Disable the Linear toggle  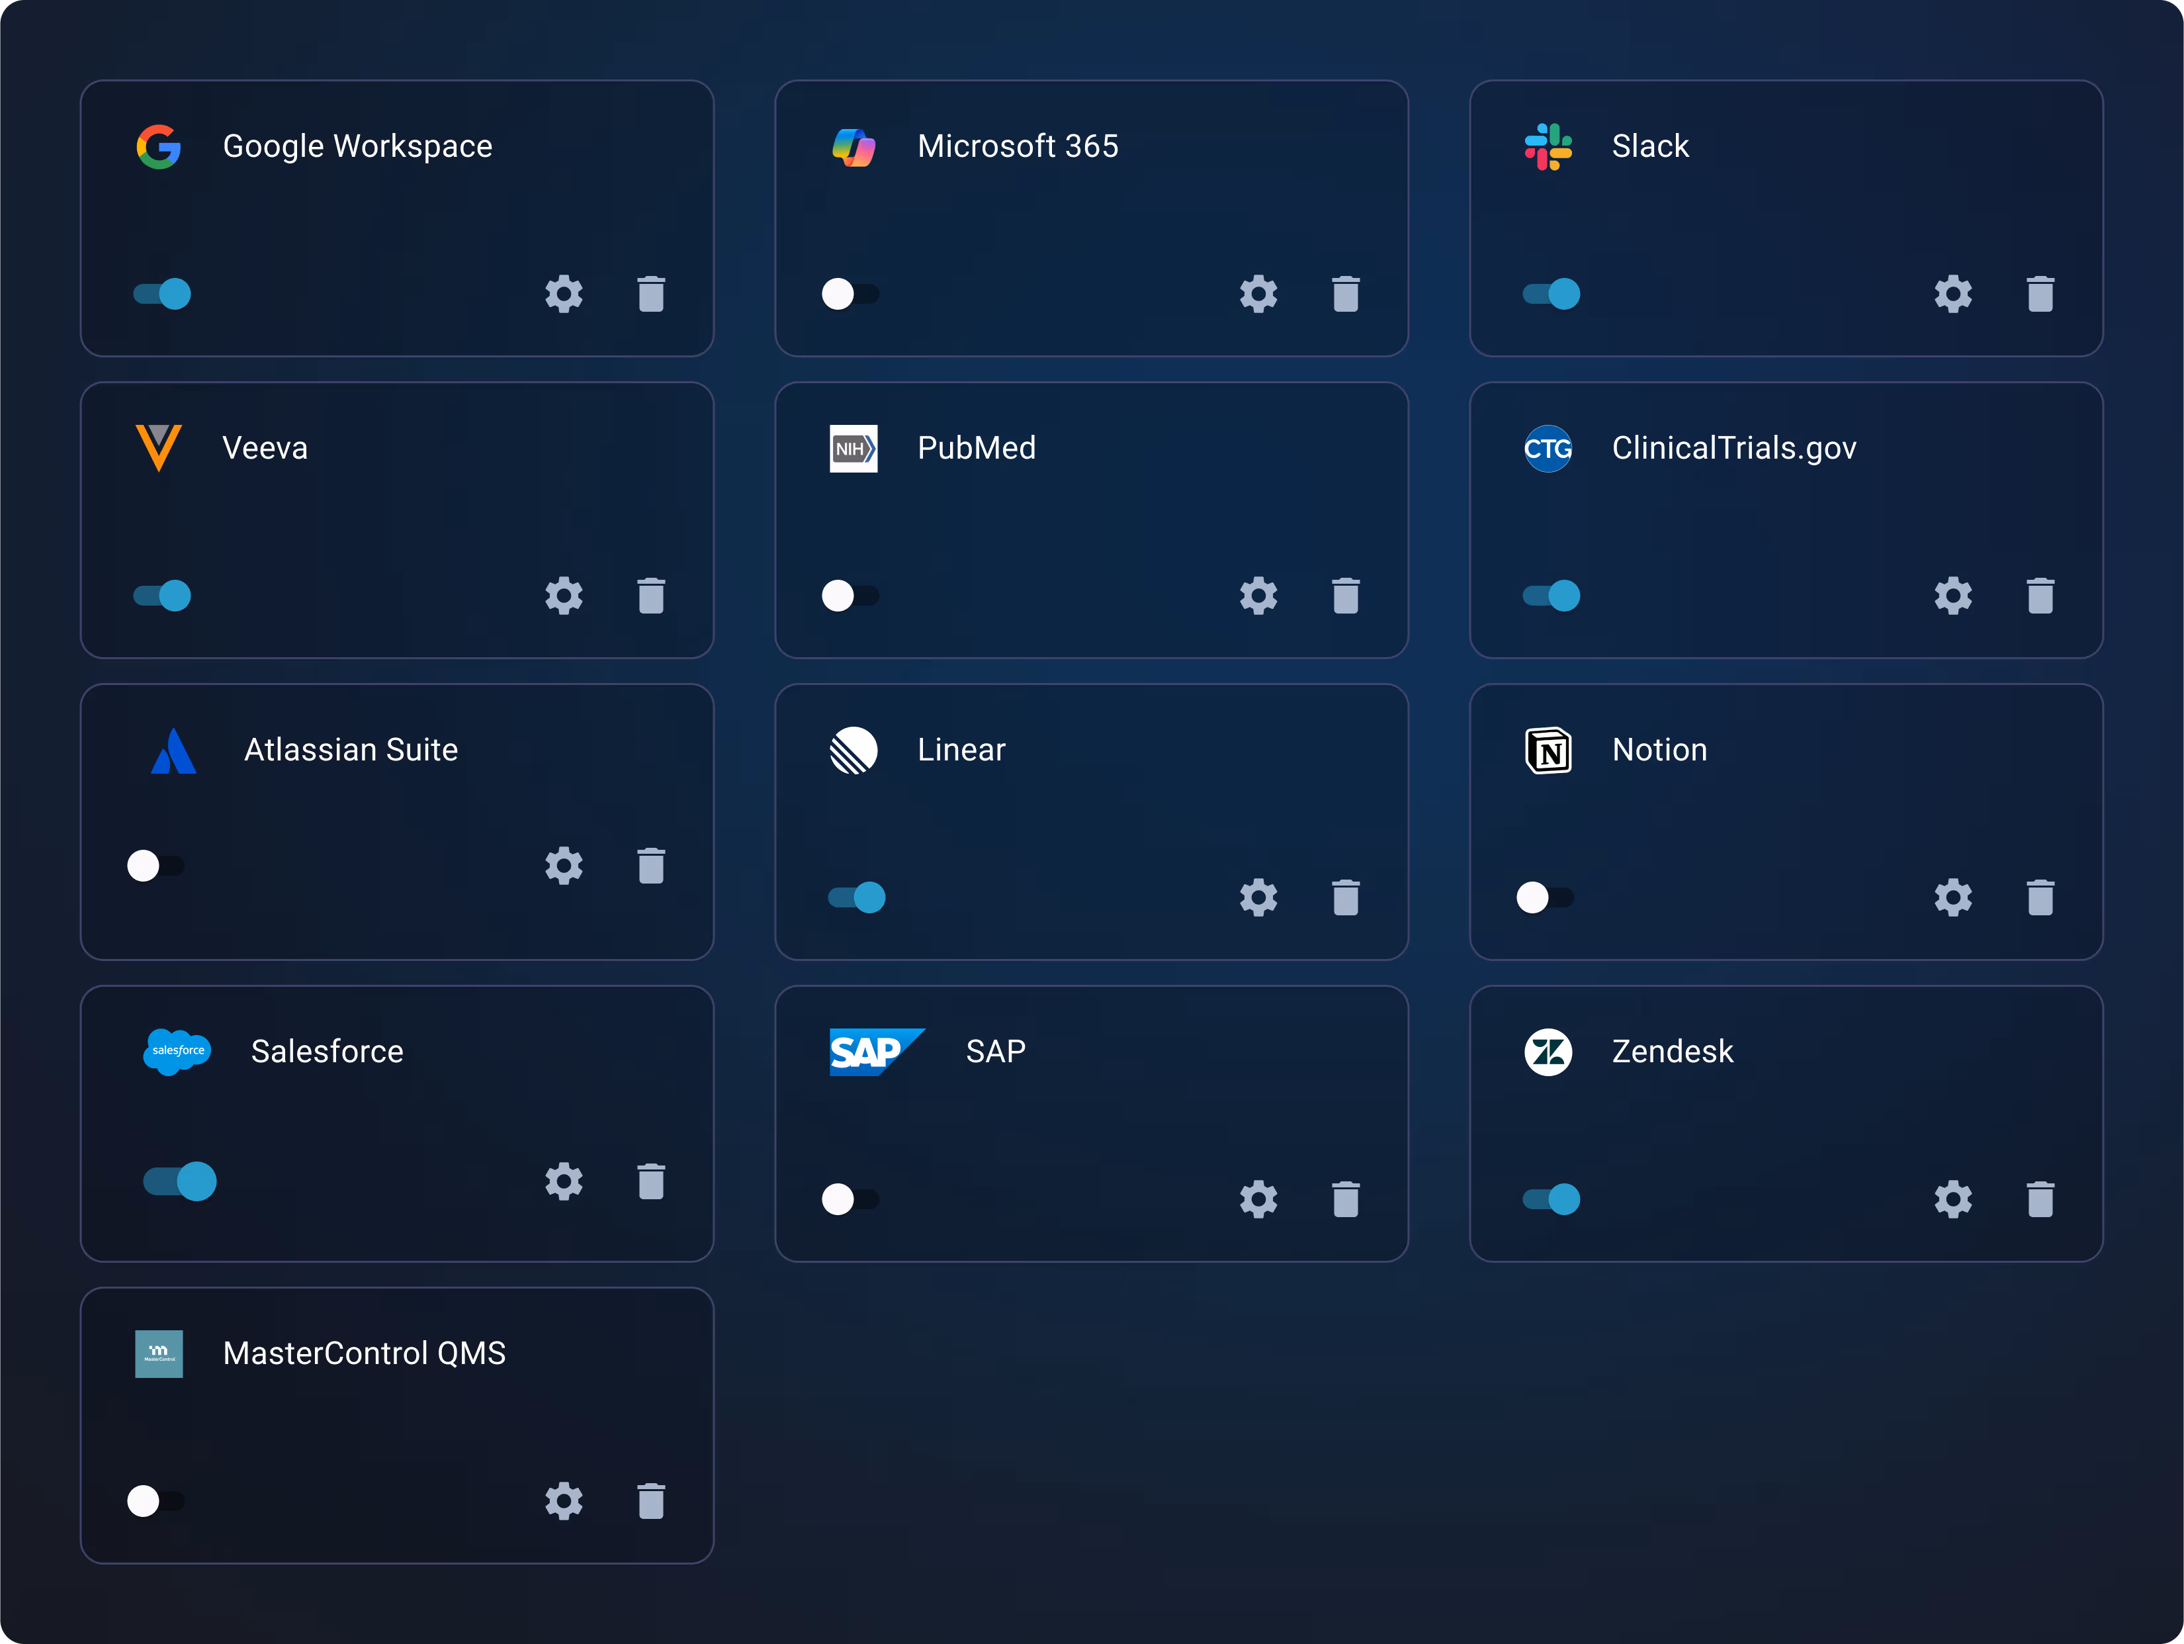coord(856,897)
